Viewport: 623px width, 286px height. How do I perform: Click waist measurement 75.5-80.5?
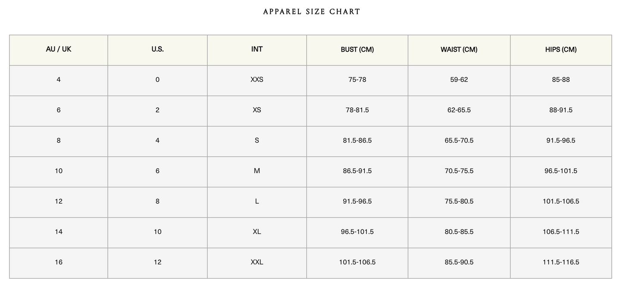[x=459, y=202]
